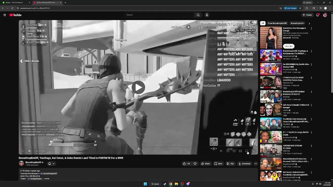Toggle subtitles/closed captions in player
Viewport: 333px width, 187px height.
(x=228, y=151)
